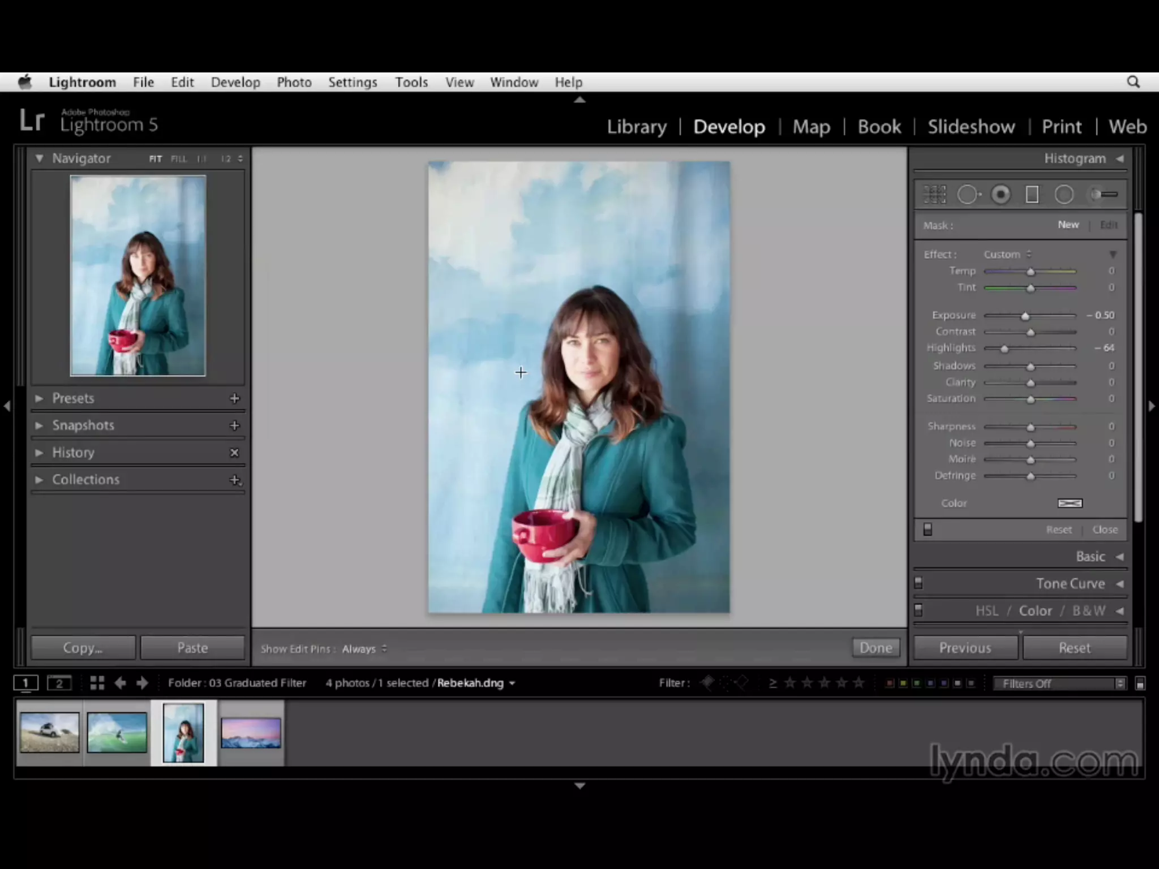Viewport: 1159px width, 869px height.
Task: Activate the Red Eye Correction tool
Action: click(x=1001, y=195)
